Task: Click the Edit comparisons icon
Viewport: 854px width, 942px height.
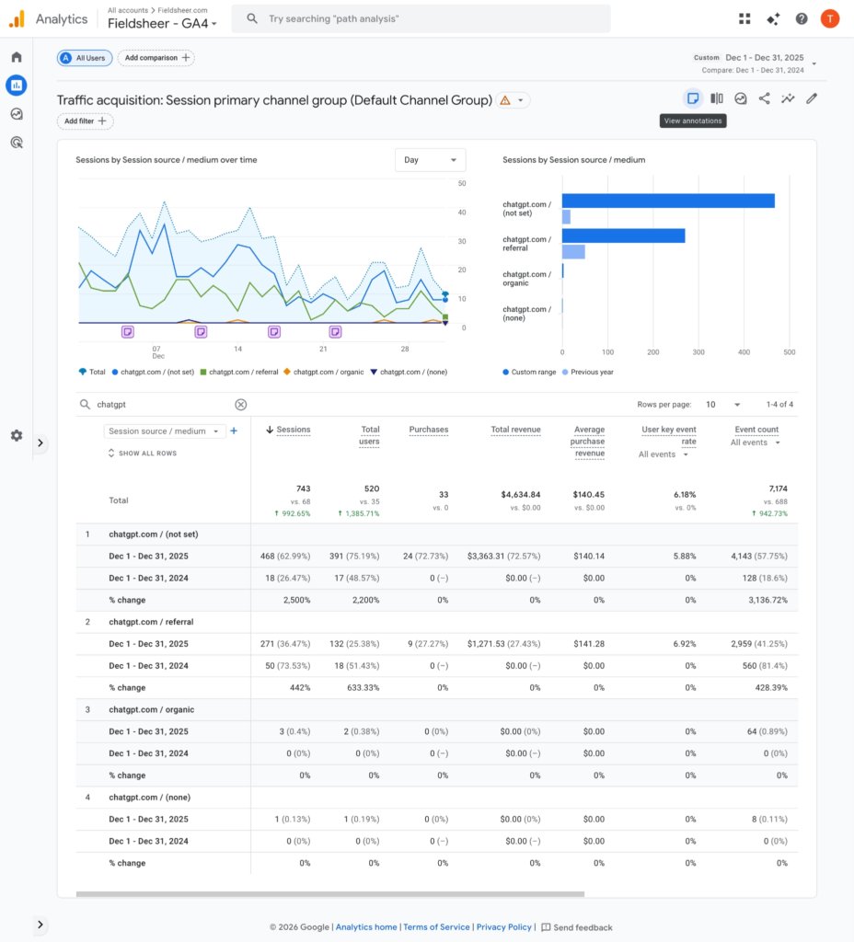Action: click(x=716, y=98)
